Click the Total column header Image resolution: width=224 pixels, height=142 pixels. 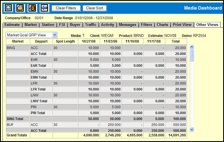pyautogui.click(x=176, y=41)
